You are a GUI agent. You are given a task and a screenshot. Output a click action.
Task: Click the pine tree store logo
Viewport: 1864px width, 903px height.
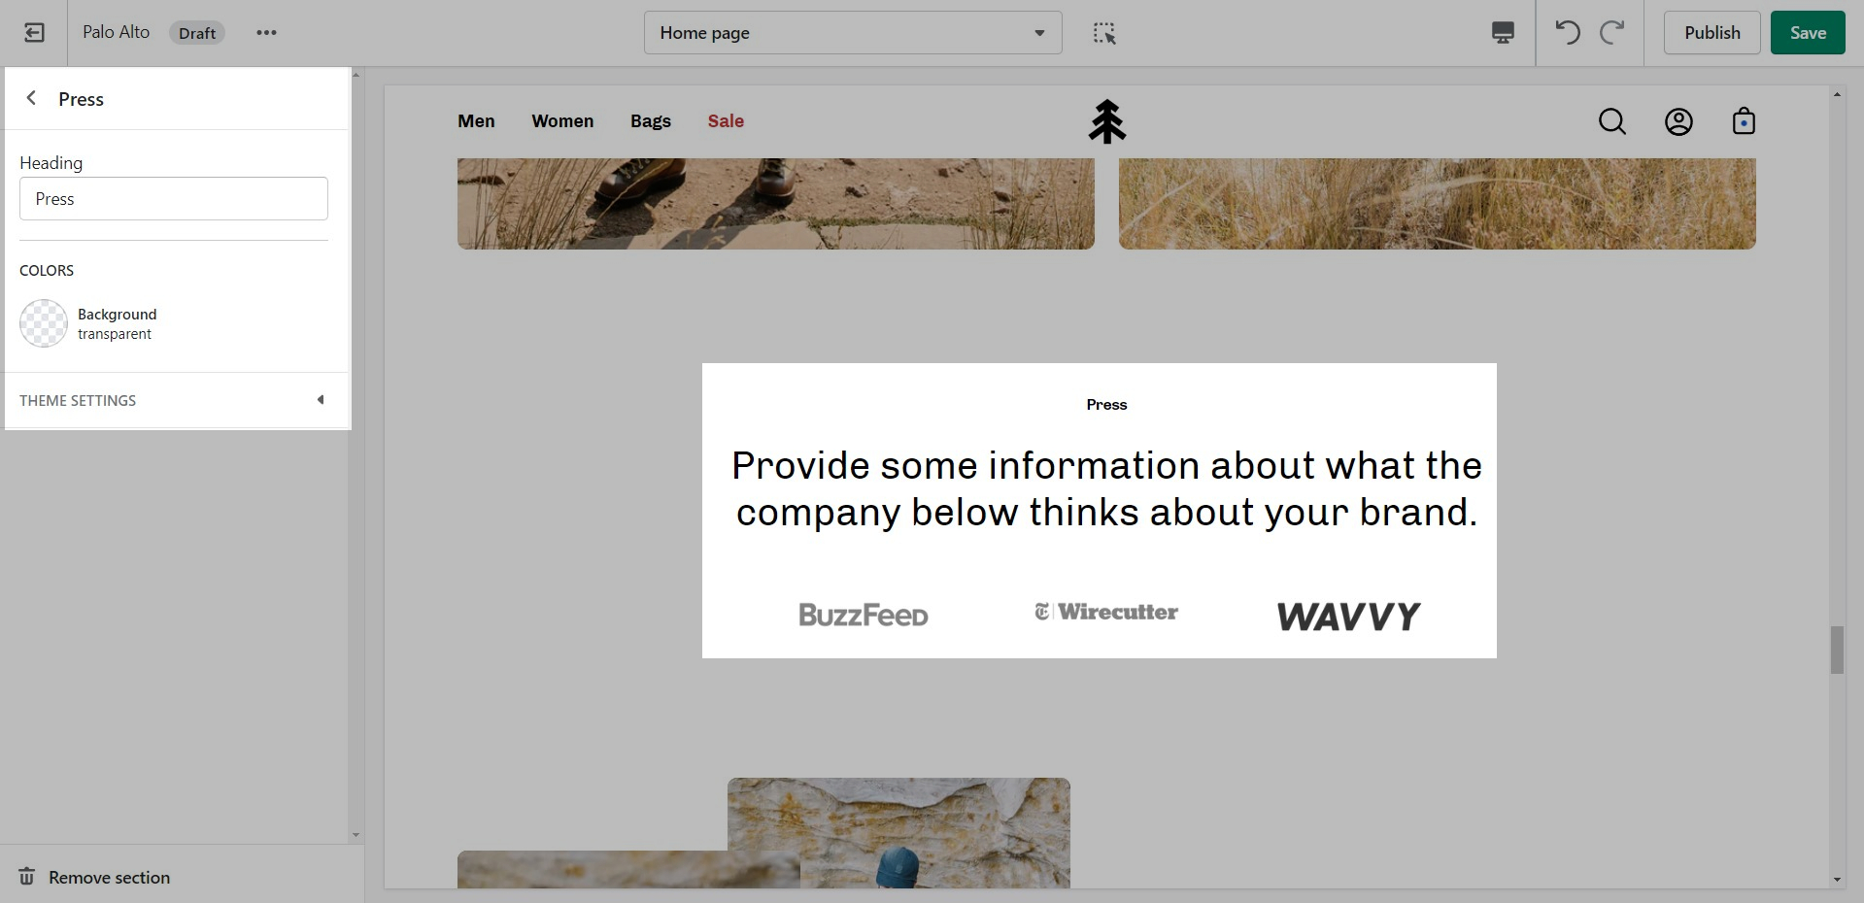click(1106, 121)
